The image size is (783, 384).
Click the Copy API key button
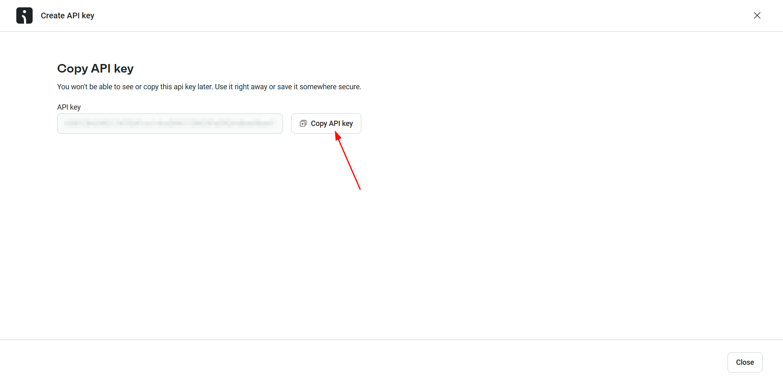(x=326, y=124)
